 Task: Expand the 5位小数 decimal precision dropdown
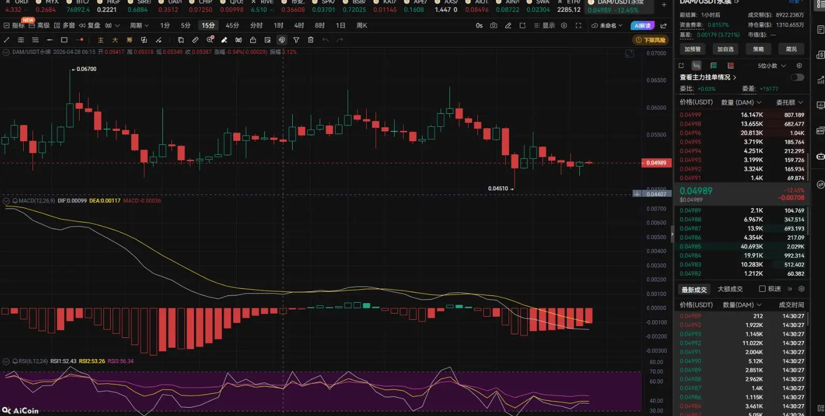771,66
